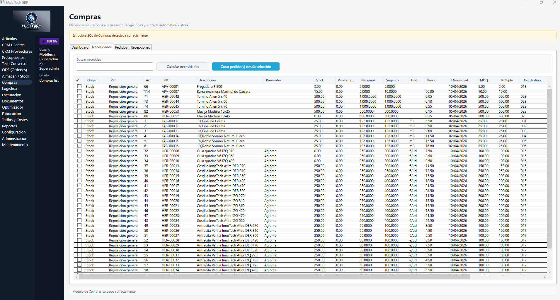Sort by the Proveedor column header
The width and height of the screenshot is (560, 300).
tap(273, 80)
